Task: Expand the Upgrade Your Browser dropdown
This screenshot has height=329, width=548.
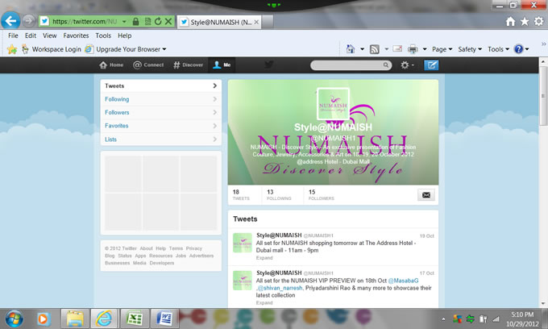Action: tap(164, 49)
